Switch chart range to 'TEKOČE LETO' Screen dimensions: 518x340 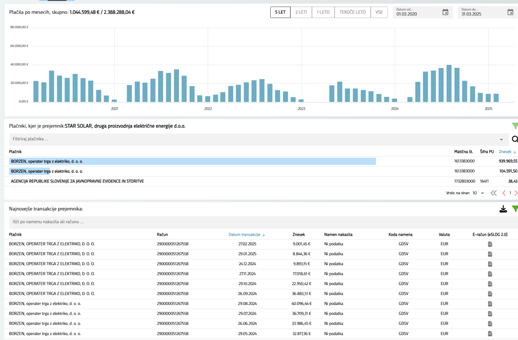[x=352, y=12]
